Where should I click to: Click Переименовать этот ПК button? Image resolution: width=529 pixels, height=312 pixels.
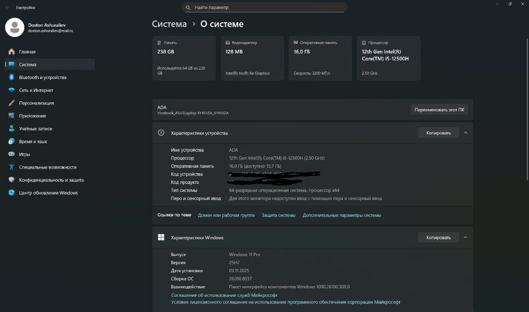tap(439, 110)
